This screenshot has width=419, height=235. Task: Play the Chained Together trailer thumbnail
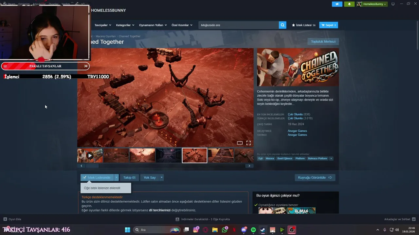click(x=90, y=155)
